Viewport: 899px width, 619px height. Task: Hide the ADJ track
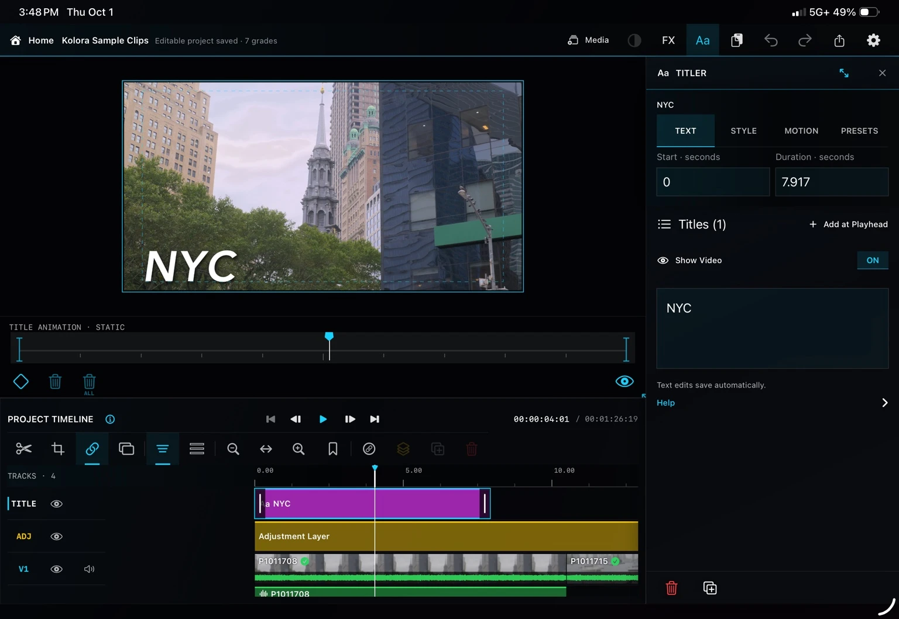click(57, 537)
